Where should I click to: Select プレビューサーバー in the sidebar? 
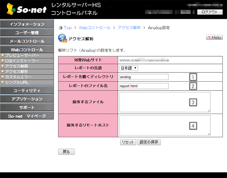(x=22, y=56)
